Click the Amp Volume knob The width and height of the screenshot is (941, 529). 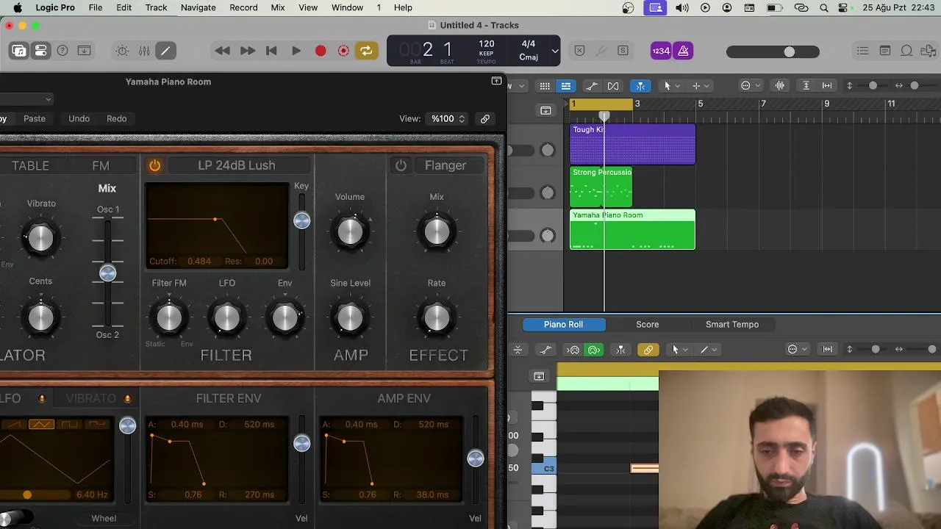pyautogui.click(x=350, y=231)
